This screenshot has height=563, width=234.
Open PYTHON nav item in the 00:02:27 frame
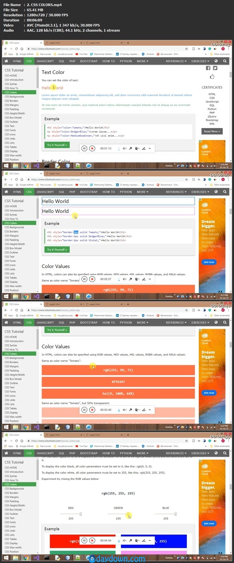[126, 192]
